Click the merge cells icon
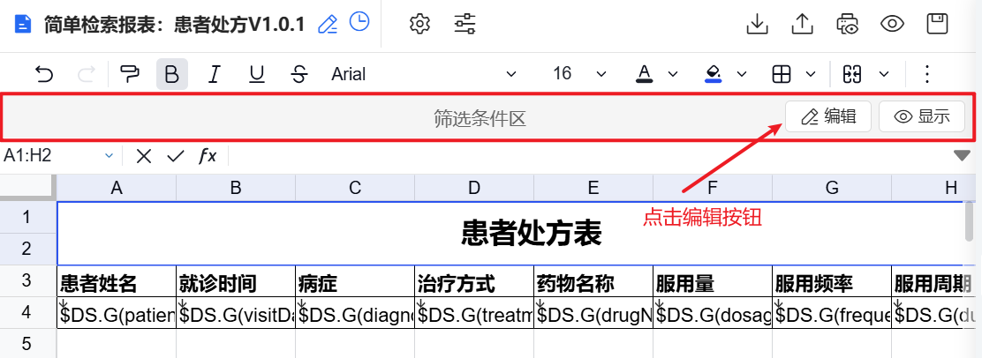The image size is (982, 358). [x=853, y=74]
